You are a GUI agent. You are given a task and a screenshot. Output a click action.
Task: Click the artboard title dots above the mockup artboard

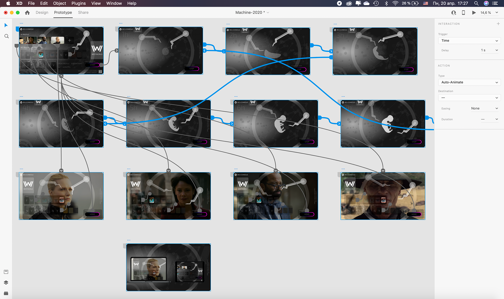coord(129,240)
